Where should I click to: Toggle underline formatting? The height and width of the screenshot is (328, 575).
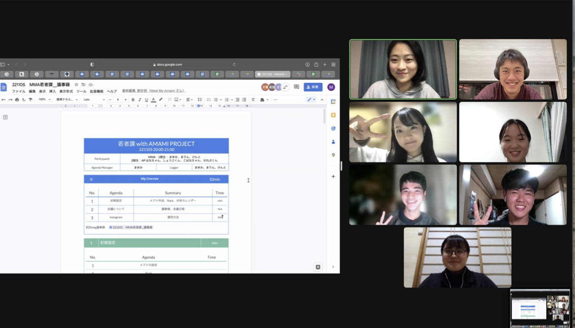[146, 100]
